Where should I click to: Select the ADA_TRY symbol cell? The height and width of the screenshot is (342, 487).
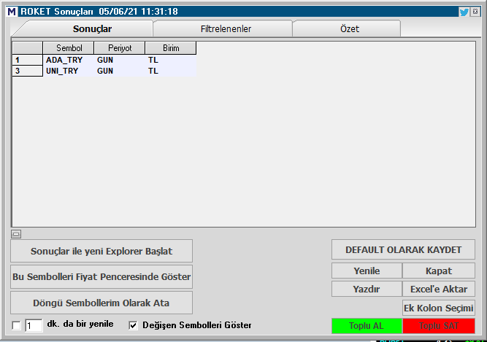69,60
